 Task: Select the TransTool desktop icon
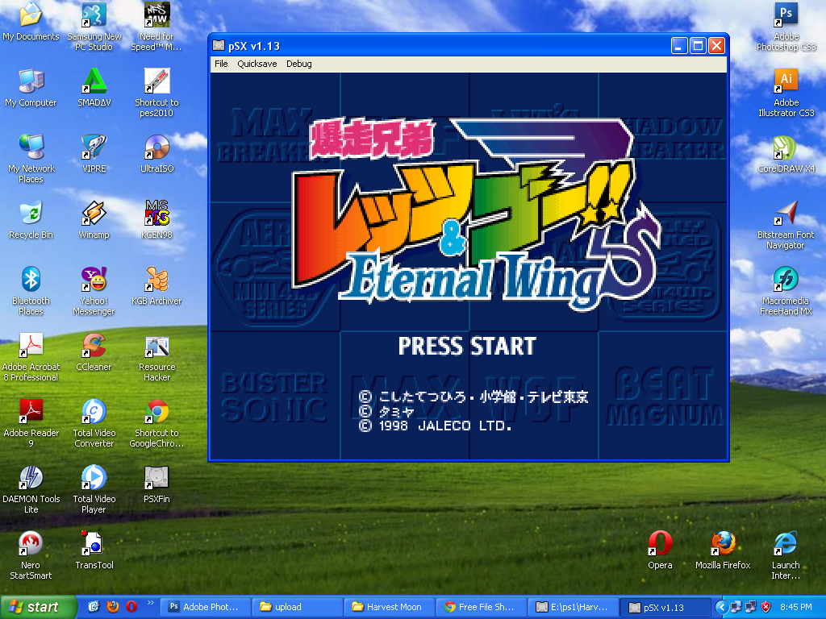[94, 550]
